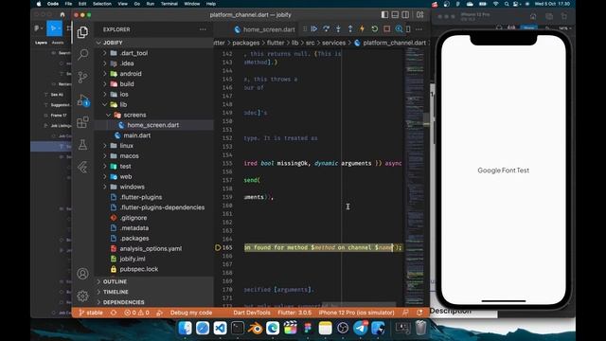Image resolution: width=606 pixels, height=341 pixels.
Task: Open Finder from the Dock
Action: click(185, 329)
